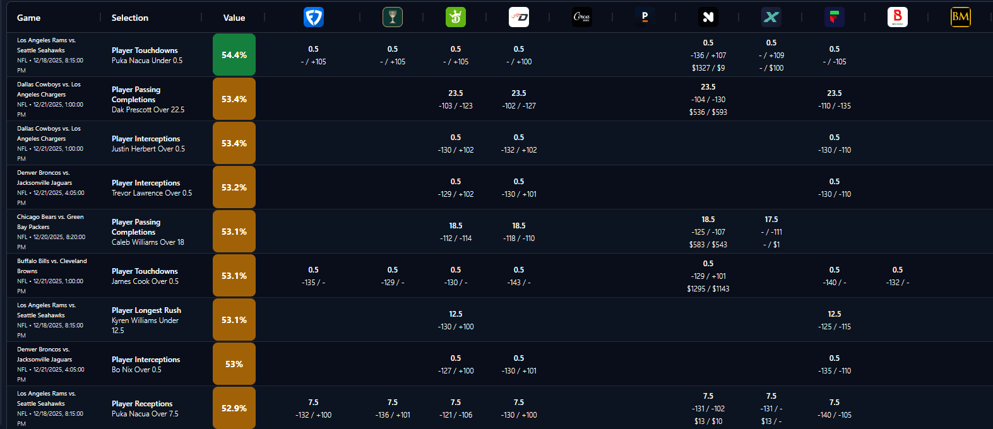Viewport: 993px width, 429px height.
Task: Click the green 54.4% value badge
Action: (x=234, y=55)
